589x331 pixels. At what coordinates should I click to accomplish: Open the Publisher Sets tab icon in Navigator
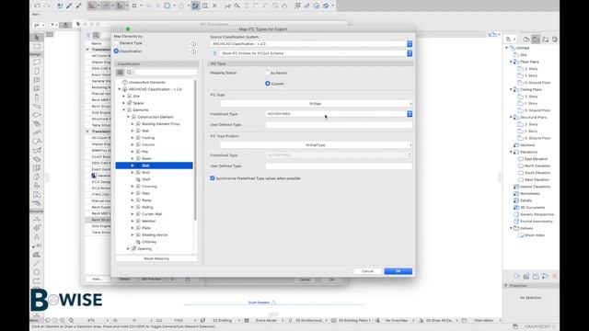click(x=554, y=39)
